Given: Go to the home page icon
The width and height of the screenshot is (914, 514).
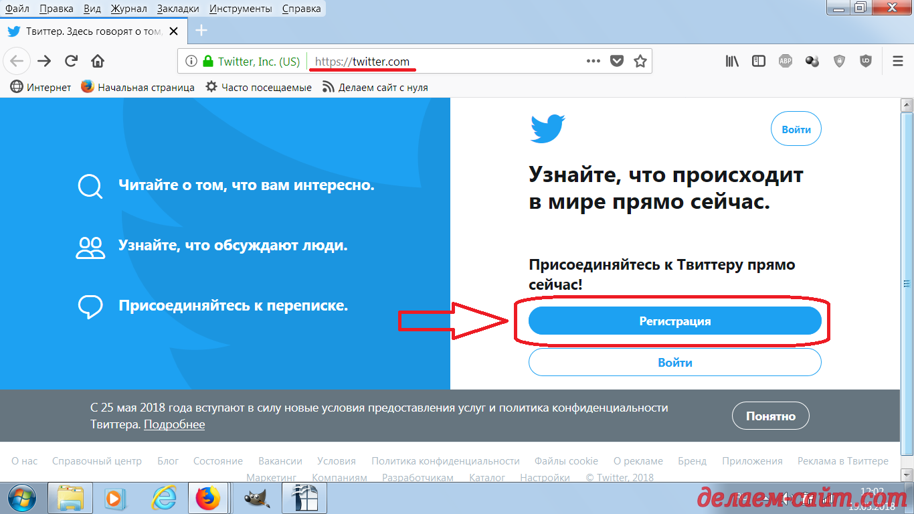Looking at the screenshot, I should coord(98,61).
